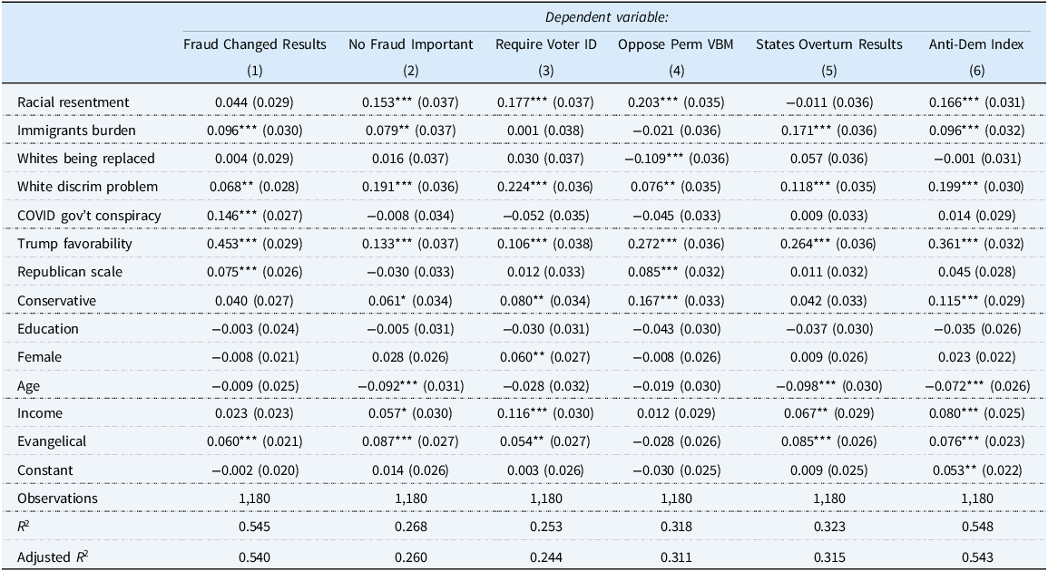Click the 'Adjusted R²' row label

(x=55, y=556)
